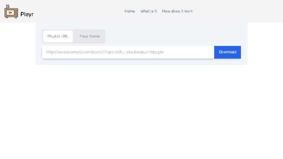Switch to the Pleyr Name tab

click(x=90, y=36)
